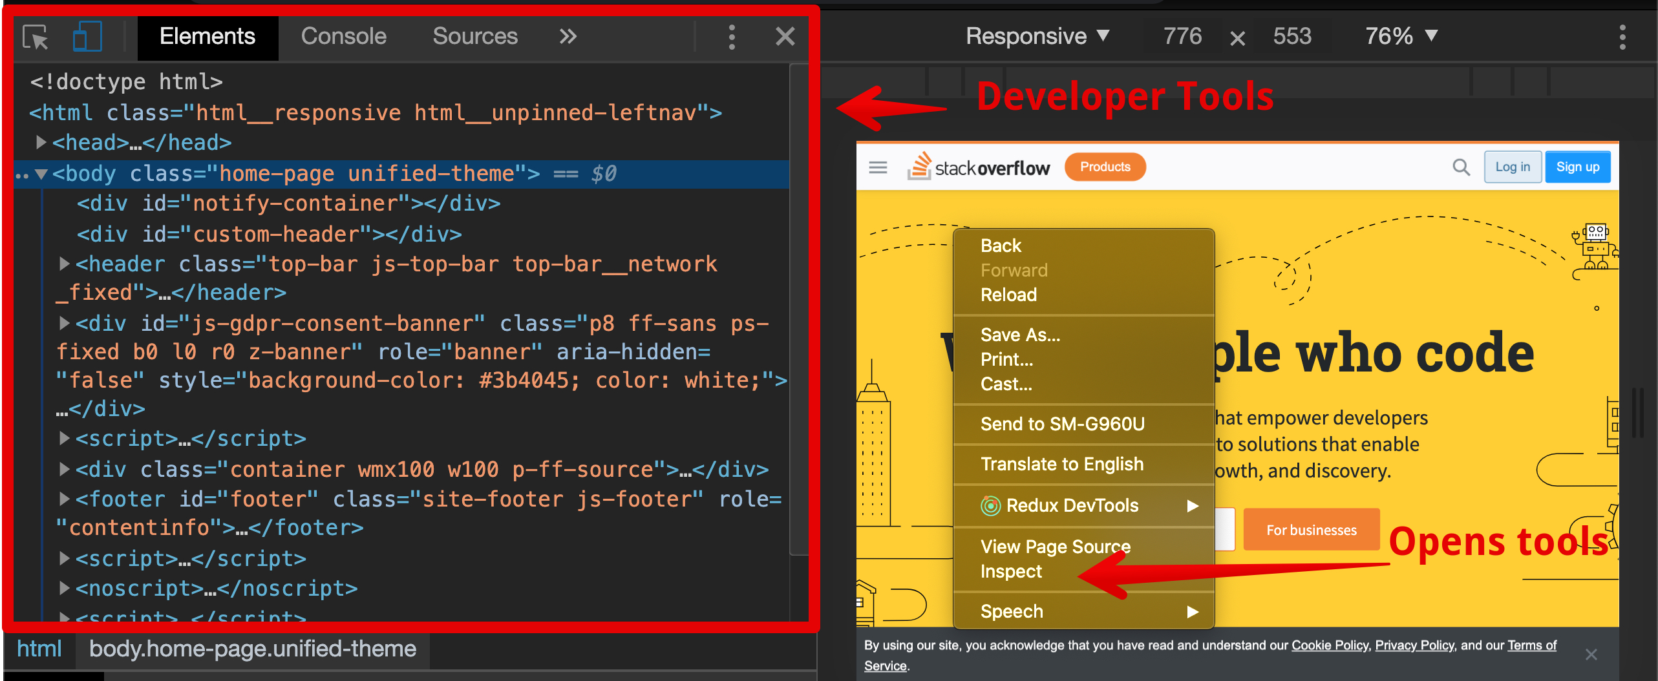Click the For businesses button
The image size is (1658, 681).
[x=1311, y=529]
